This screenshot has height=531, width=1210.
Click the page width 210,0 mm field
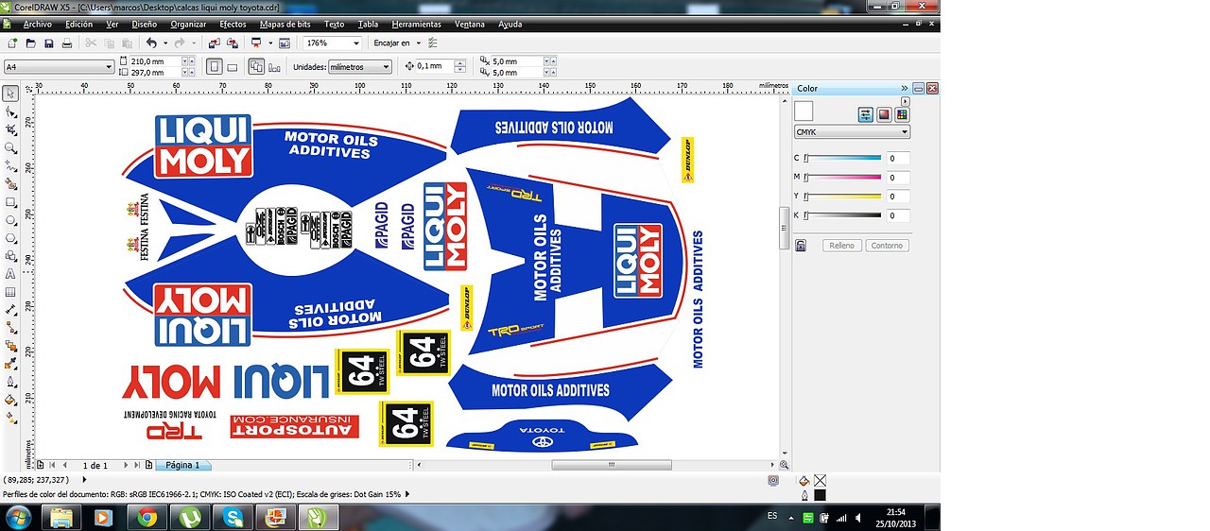[154, 61]
